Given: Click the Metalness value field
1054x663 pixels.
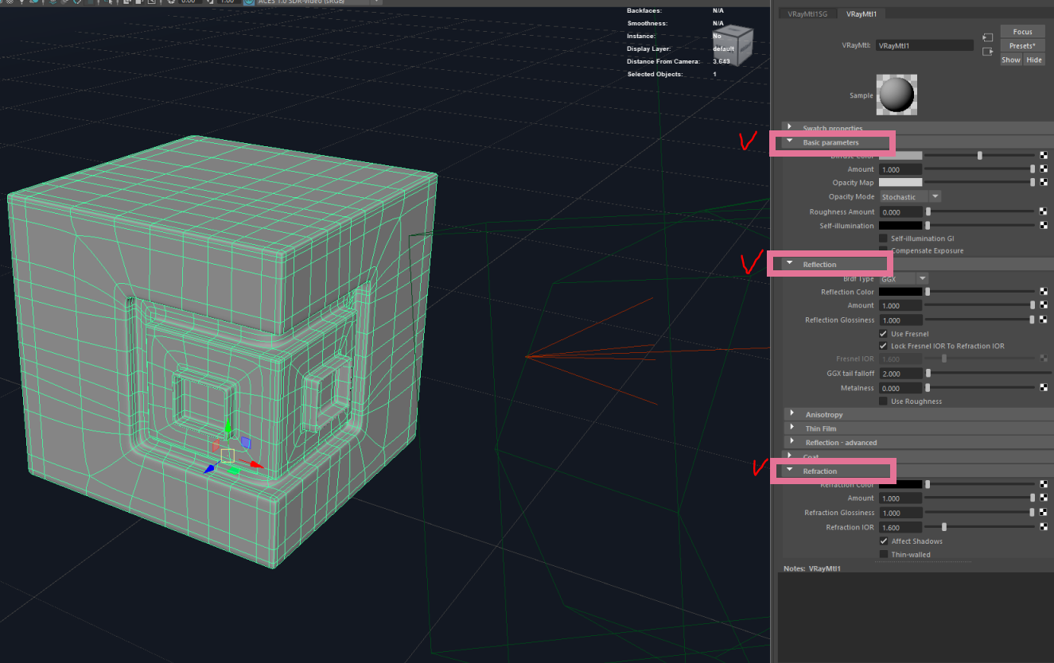Looking at the screenshot, I should [x=900, y=388].
